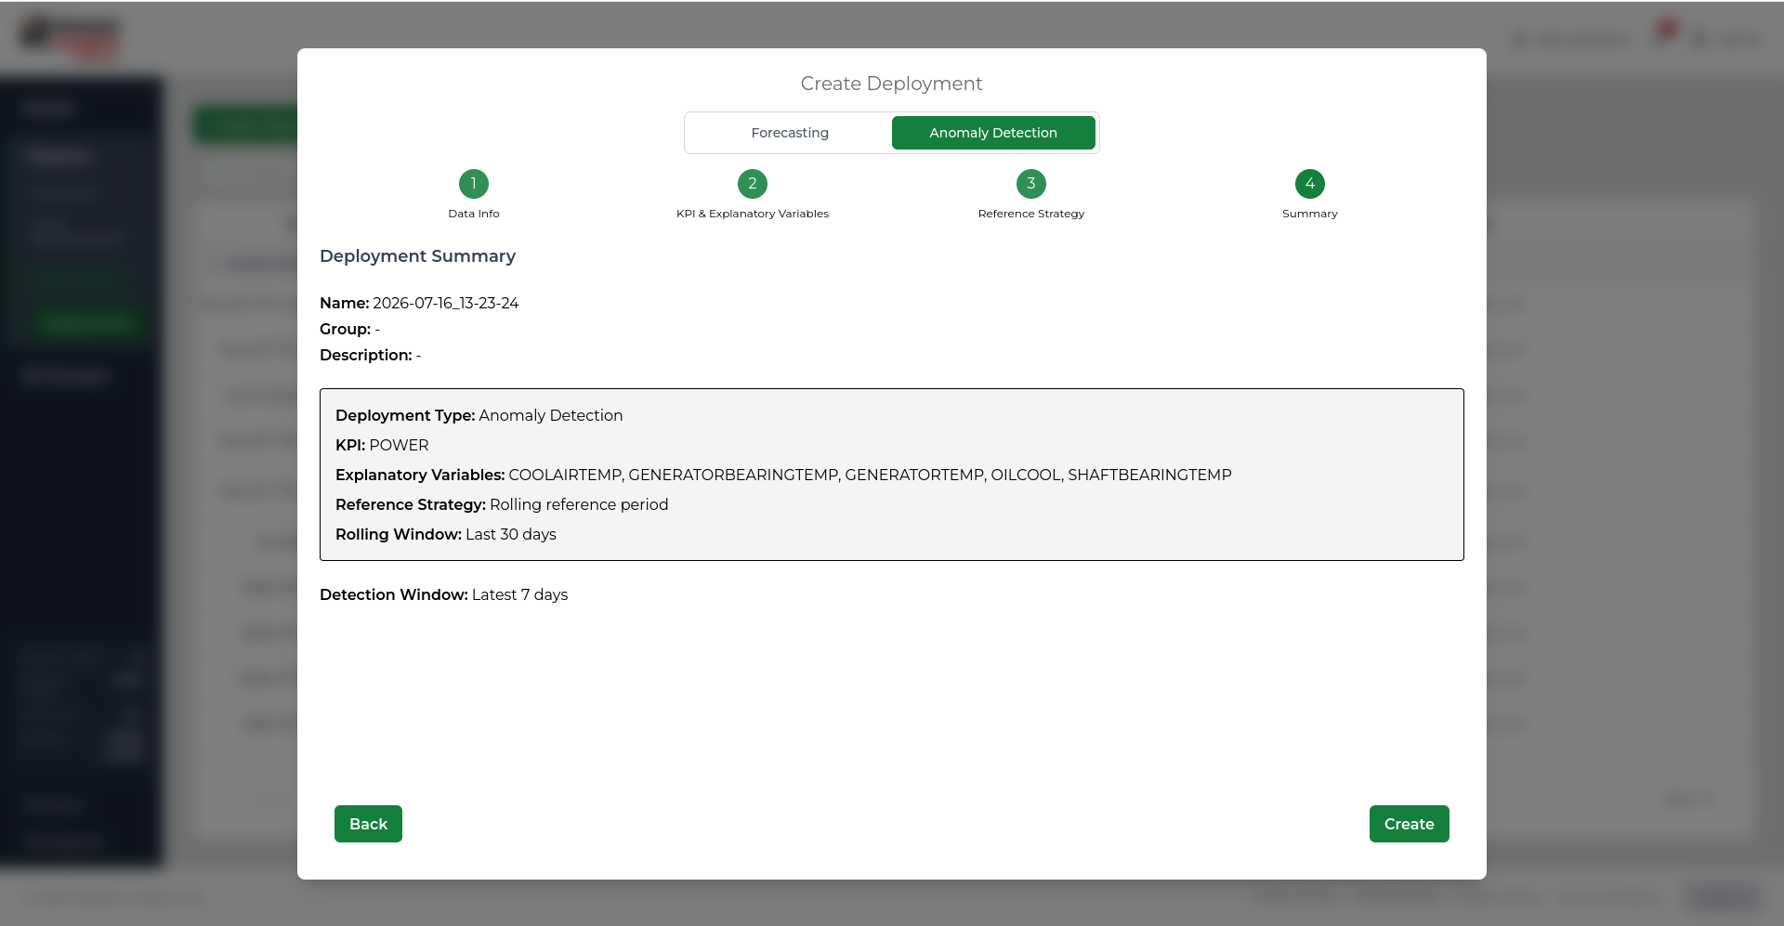Screen dimensions: 1784x926
Task: Click the Summary step label
Action: [x=1310, y=214]
